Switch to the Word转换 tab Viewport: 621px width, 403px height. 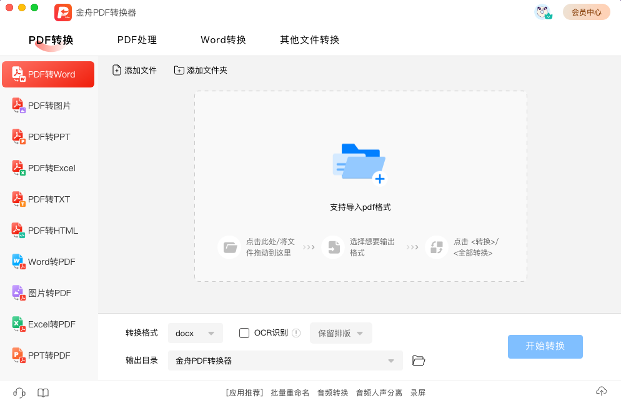(x=224, y=39)
